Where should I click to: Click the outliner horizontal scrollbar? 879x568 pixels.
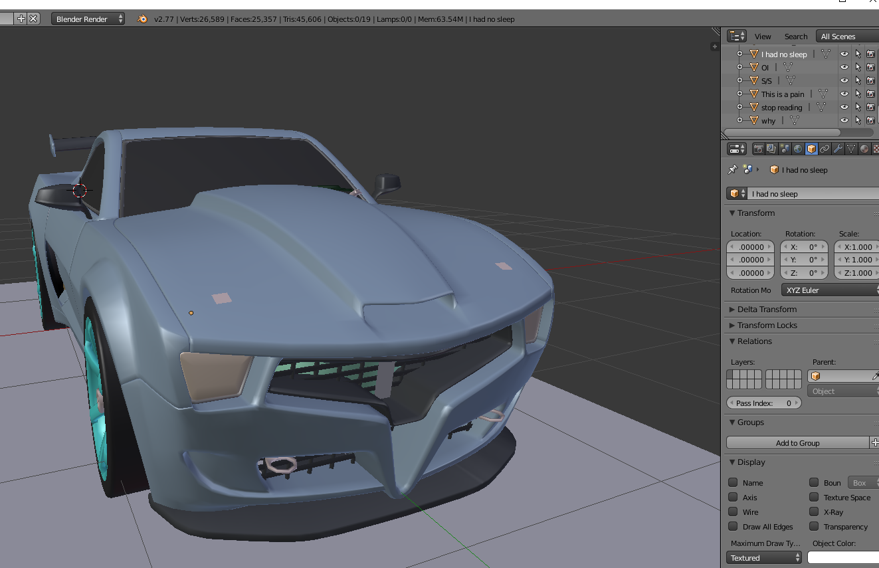pos(781,133)
